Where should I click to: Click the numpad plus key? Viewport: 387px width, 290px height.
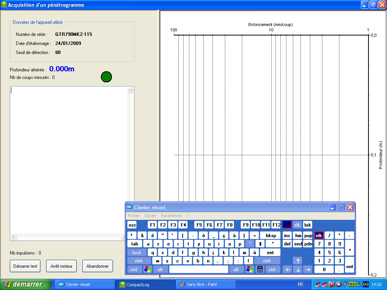(350, 248)
